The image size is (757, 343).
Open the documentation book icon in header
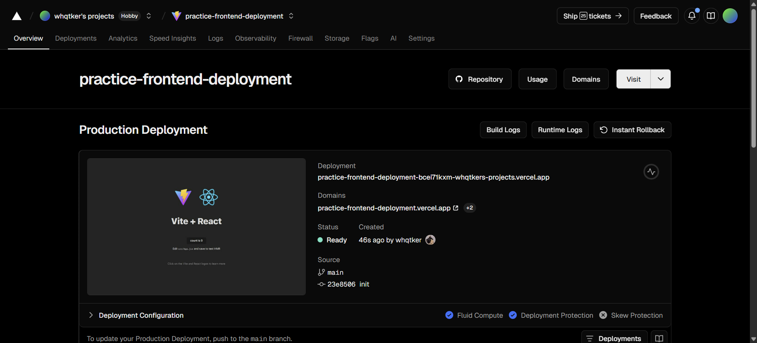tap(711, 16)
